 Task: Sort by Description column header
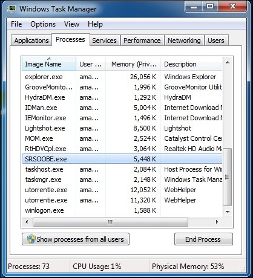coord(191,64)
